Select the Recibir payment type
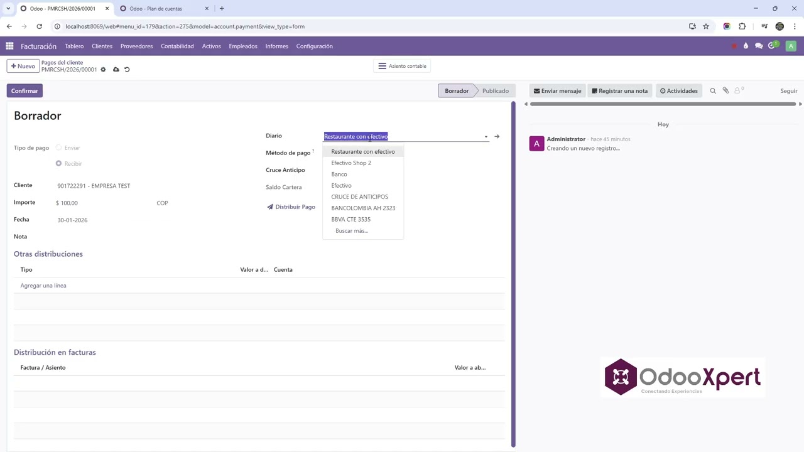The image size is (804, 452). coord(58,163)
